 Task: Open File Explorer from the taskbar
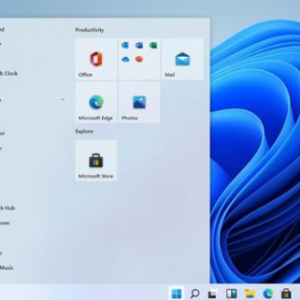249,293
